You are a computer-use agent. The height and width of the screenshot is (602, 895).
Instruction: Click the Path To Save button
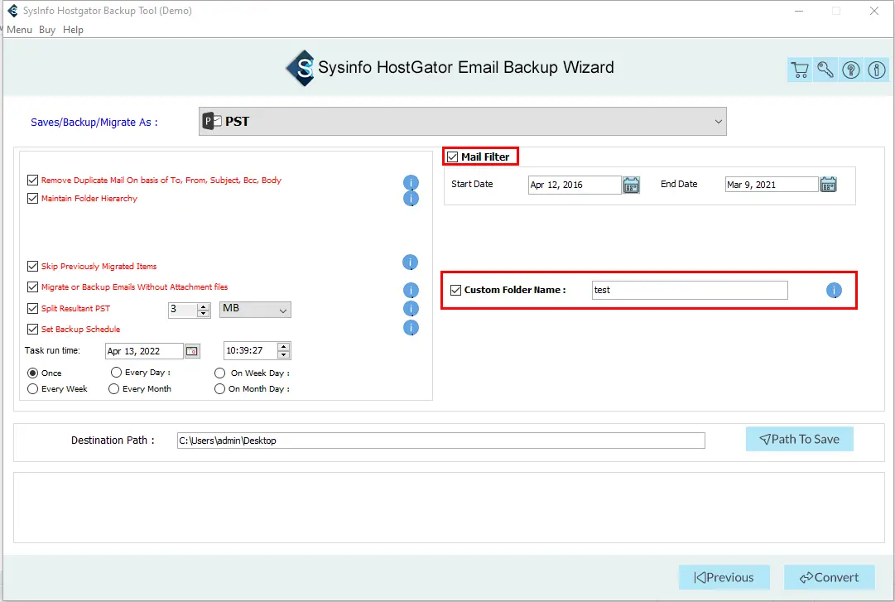pos(799,440)
